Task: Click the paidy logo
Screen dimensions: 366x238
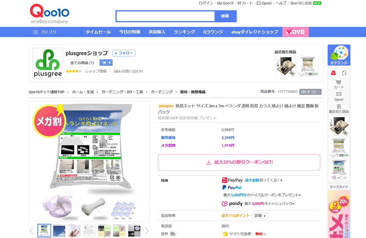Action: 232,203
